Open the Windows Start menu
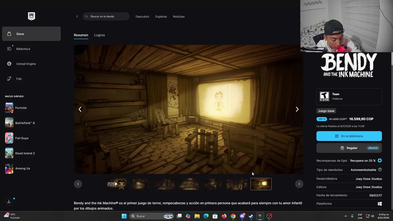This screenshot has height=221, width=393. (124, 216)
